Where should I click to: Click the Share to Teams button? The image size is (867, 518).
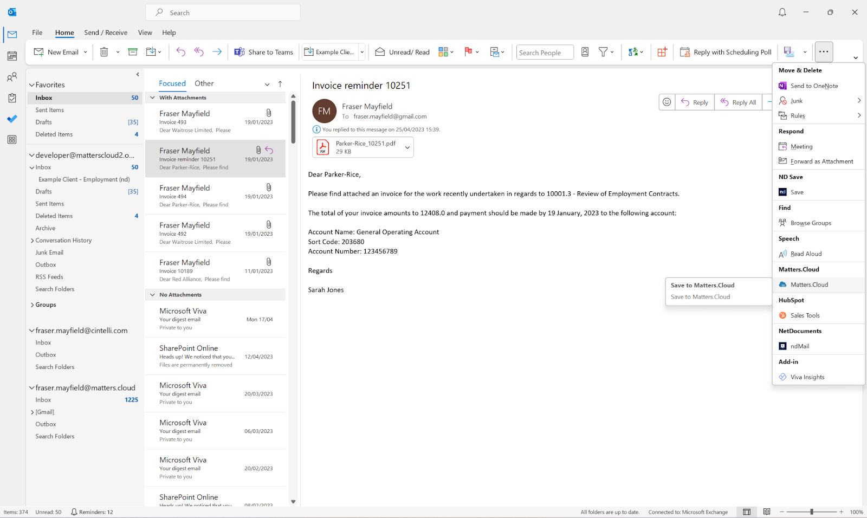click(x=264, y=52)
